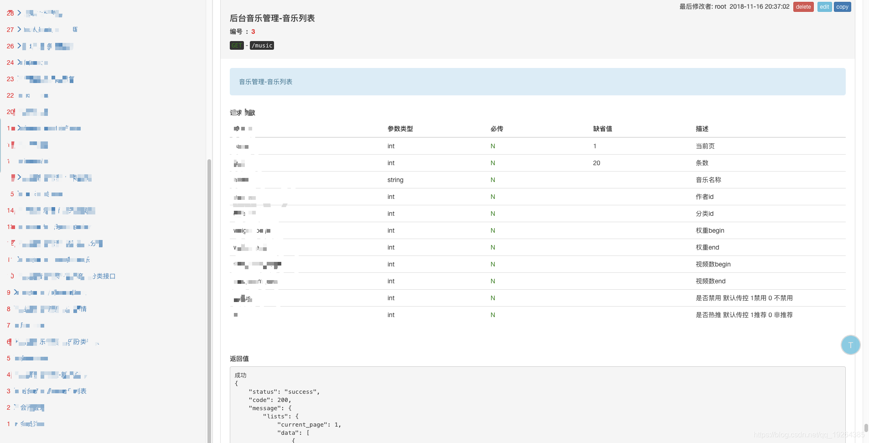Image resolution: width=869 pixels, height=443 pixels.
Task: Click the 描述 column header
Action: coord(702,129)
